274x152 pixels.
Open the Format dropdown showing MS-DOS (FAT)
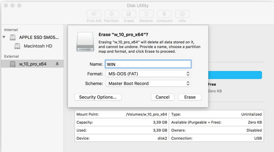tap(148, 74)
